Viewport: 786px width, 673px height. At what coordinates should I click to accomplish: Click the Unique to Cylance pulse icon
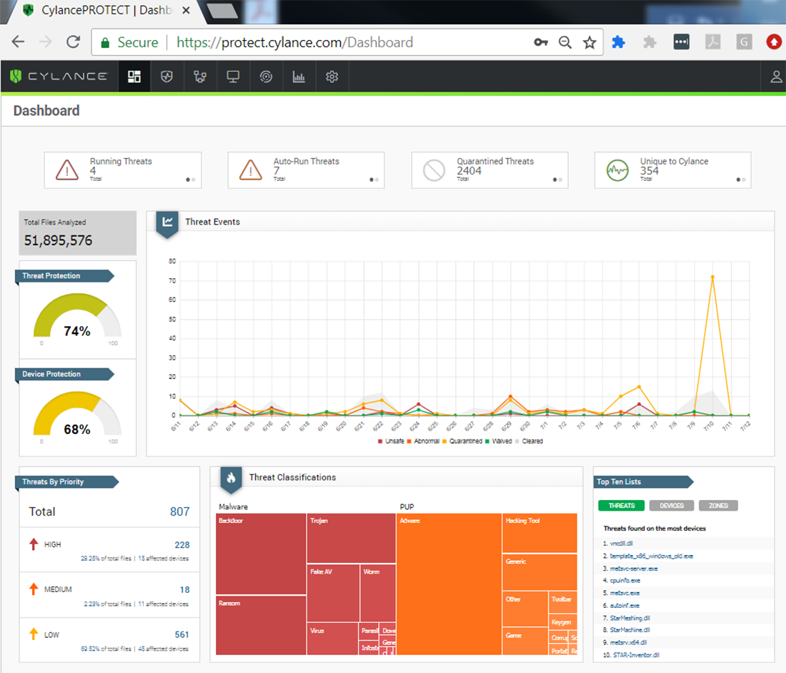(x=617, y=170)
